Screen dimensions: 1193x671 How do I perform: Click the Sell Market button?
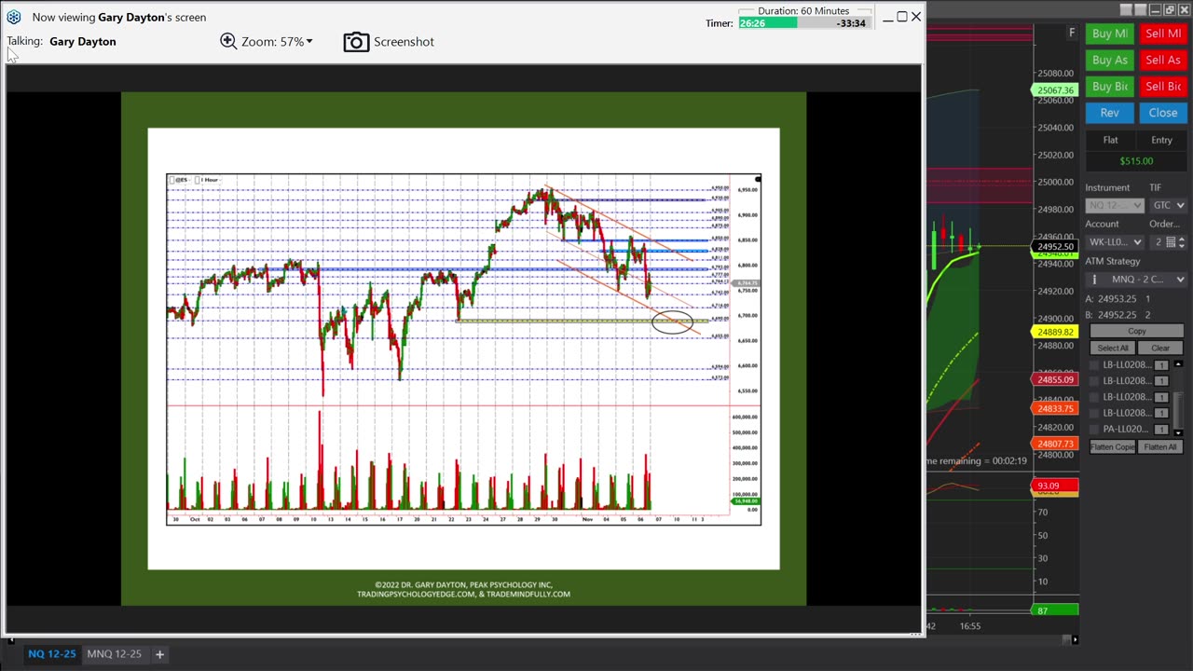[x=1163, y=34]
